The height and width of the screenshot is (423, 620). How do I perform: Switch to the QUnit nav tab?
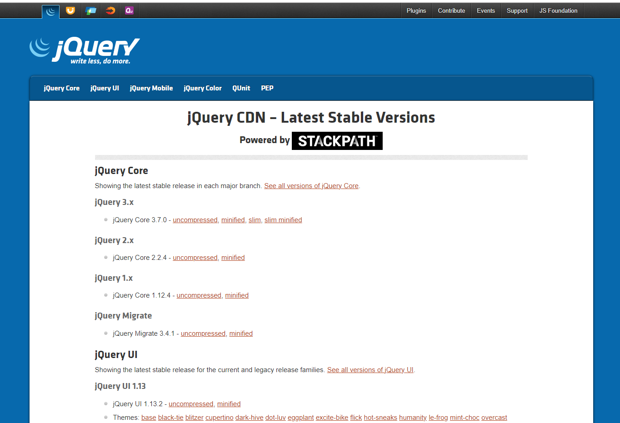pos(241,88)
